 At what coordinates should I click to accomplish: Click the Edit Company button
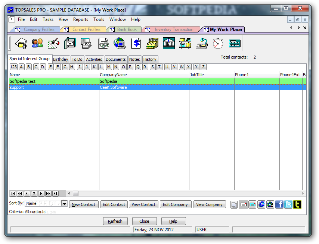175,204
